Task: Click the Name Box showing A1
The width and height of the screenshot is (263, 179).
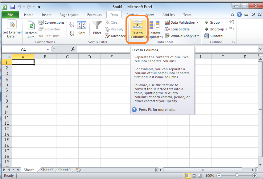Action: pyautogui.click(x=23, y=49)
